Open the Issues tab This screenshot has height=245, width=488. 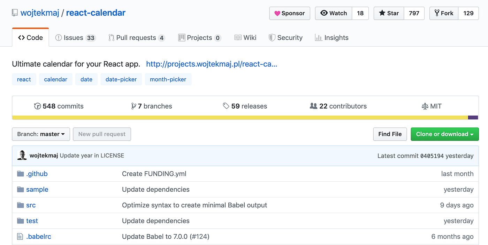pos(75,38)
